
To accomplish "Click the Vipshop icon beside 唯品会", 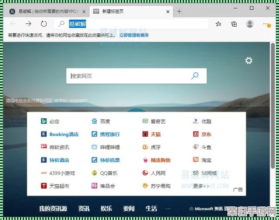I will click(x=94, y=186).
